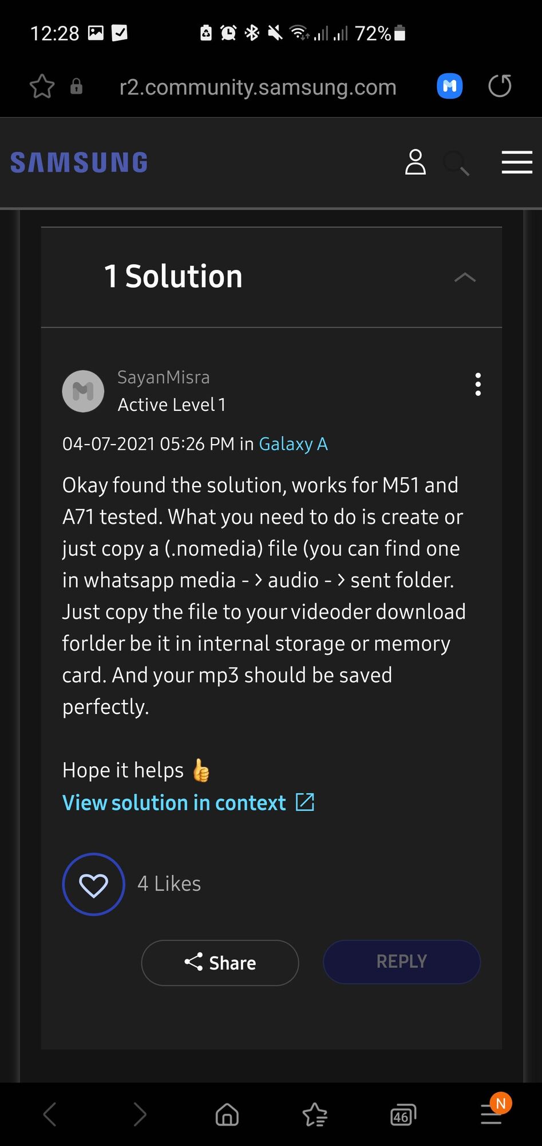Like the post with the heart button
This screenshot has width=542, height=1146.
click(94, 884)
